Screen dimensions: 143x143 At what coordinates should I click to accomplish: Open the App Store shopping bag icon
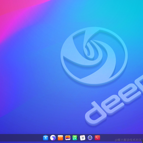(x=60, y=138)
